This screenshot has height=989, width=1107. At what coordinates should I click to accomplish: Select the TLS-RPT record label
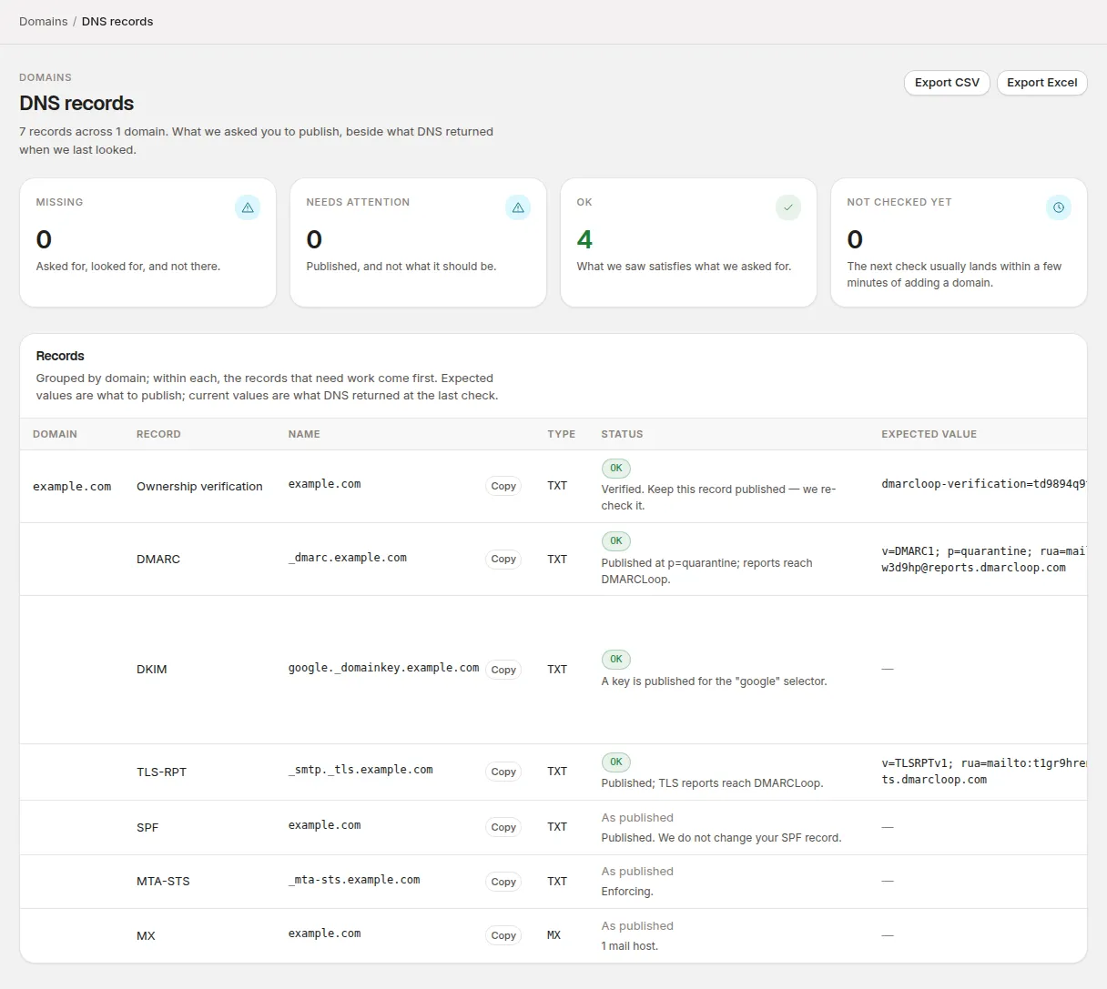pos(161,772)
